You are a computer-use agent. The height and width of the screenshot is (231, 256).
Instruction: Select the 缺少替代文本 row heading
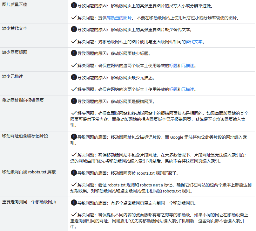point(15,29)
